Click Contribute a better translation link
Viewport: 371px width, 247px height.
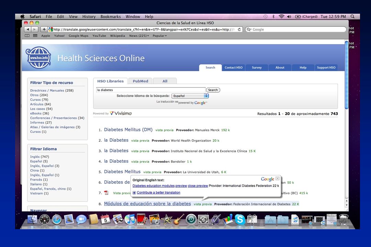click(158, 193)
